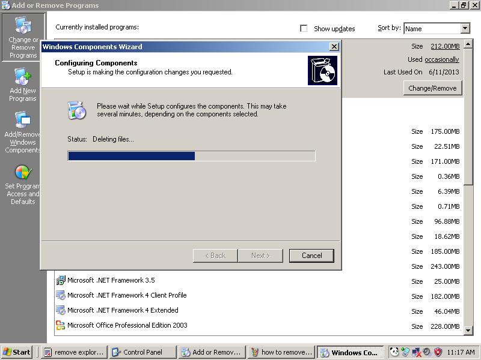Click the occasionally usage link
The height and width of the screenshot is (360, 481).
pyautogui.click(x=442, y=59)
